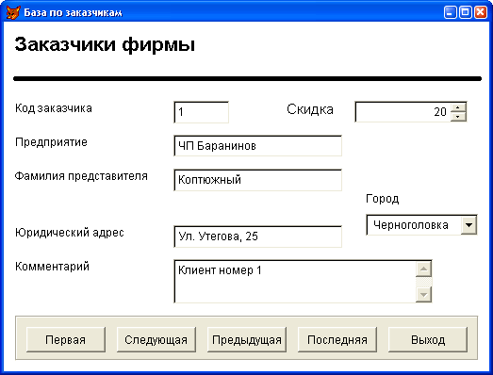The image size is (493, 375).
Task: Click Комментарий scrollbar up arrow
Action: (x=423, y=269)
